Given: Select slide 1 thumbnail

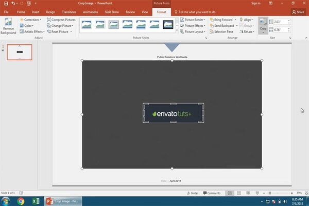Looking at the screenshot, I should point(20,52).
